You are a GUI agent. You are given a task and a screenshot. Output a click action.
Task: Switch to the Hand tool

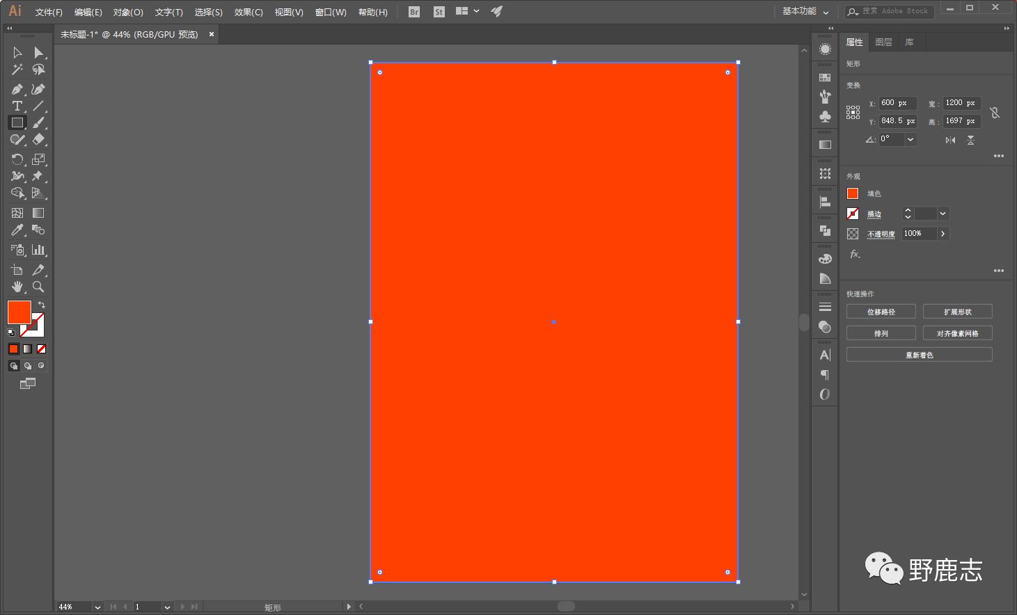(x=17, y=287)
